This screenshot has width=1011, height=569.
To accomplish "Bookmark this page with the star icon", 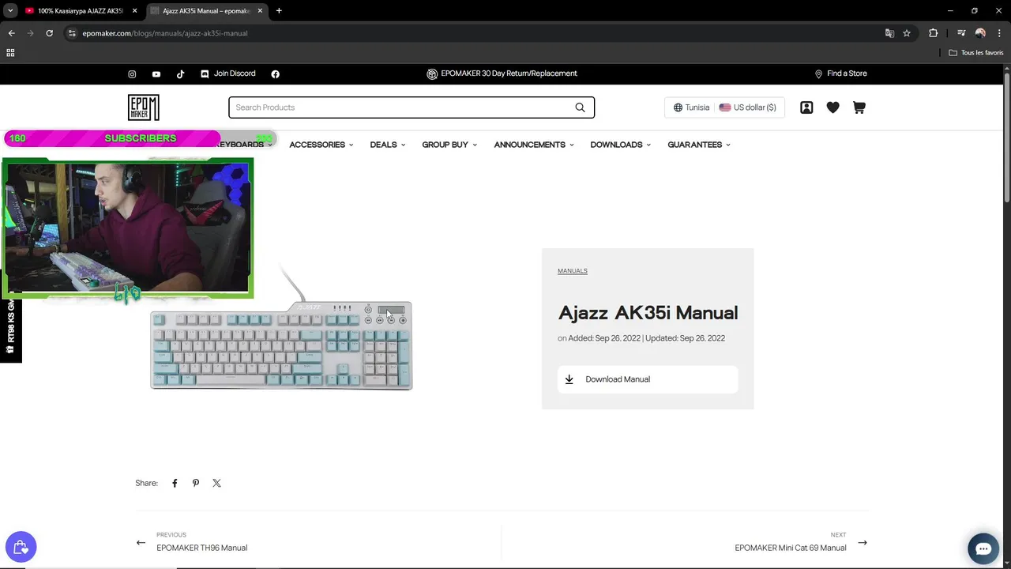I will click(907, 33).
